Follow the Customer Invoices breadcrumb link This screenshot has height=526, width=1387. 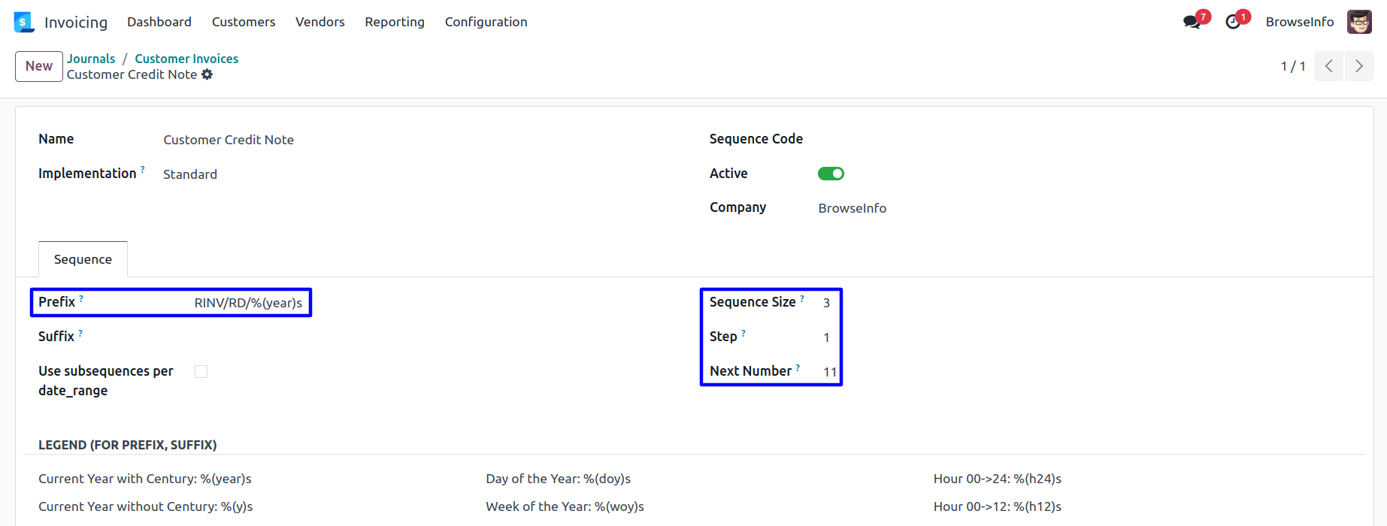(186, 59)
